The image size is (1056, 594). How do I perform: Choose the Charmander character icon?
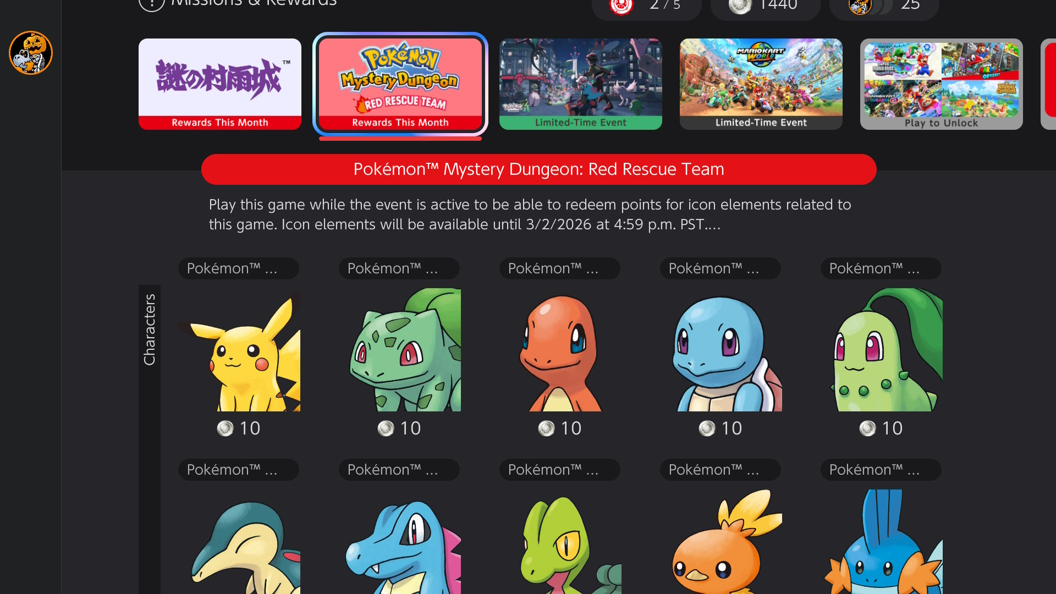click(x=560, y=350)
